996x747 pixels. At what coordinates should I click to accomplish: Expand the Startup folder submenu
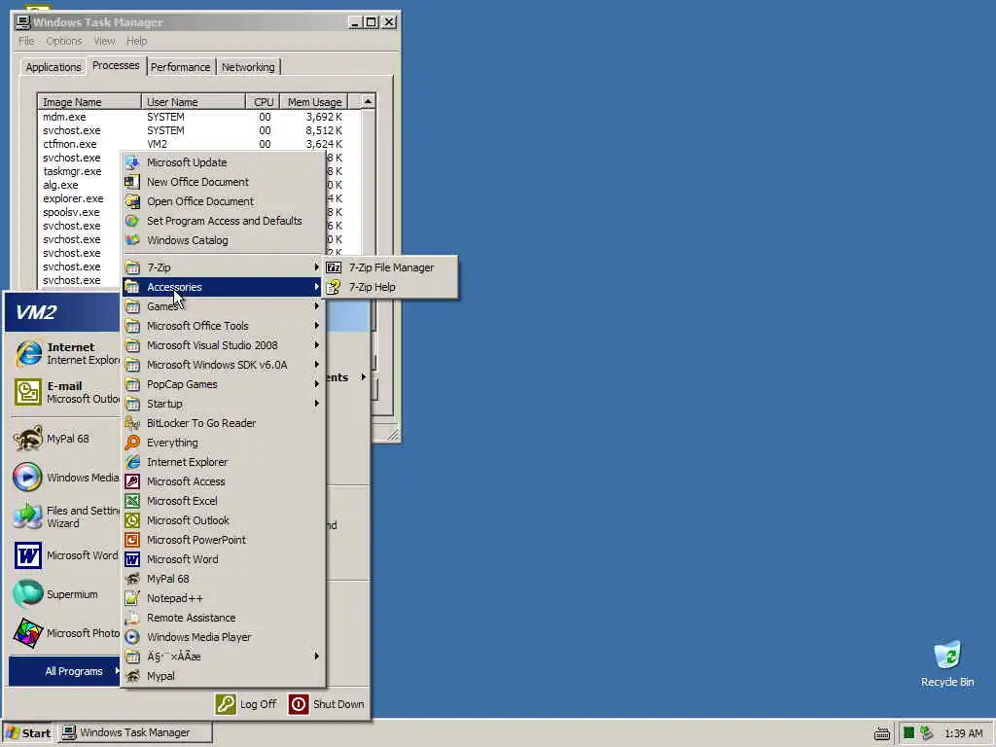pos(224,404)
